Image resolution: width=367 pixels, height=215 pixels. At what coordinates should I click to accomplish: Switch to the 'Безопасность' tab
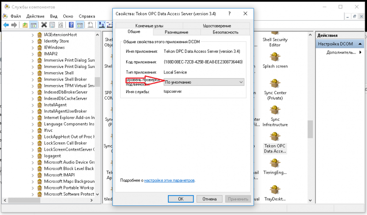click(225, 32)
